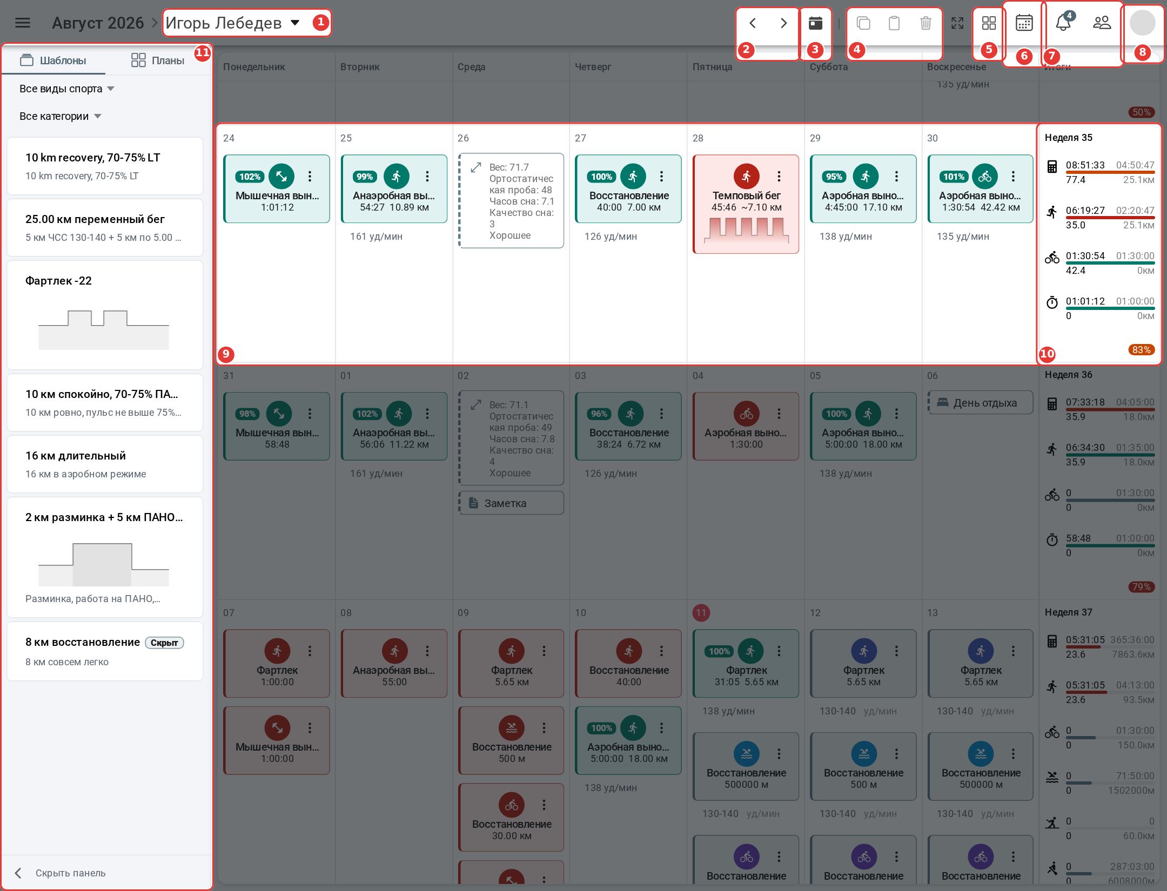Open the Заметка note on day 02

pos(511,503)
